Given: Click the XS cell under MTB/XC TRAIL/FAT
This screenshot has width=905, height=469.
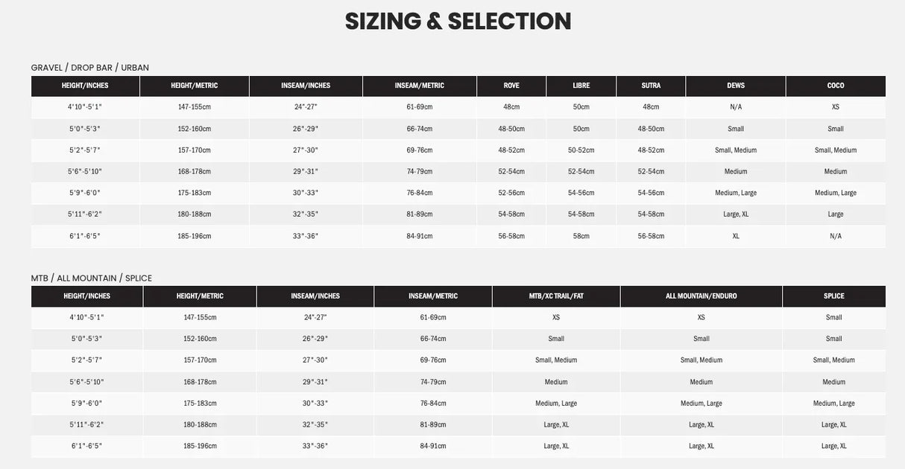Looking at the screenshot, I should pos(556,317).
